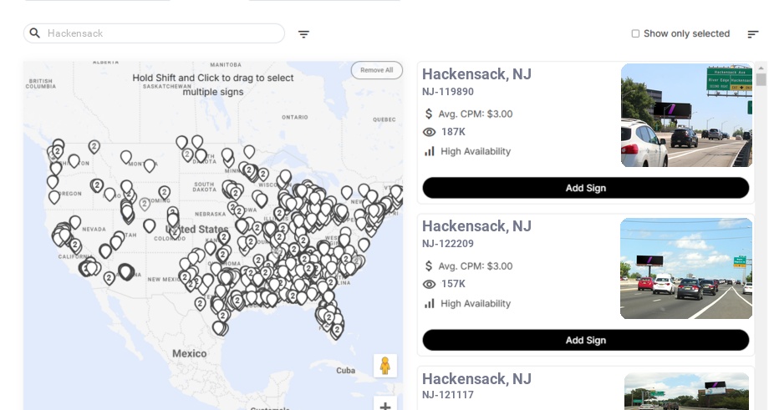Open the sort options icon
769x410 pixels.
752,34
